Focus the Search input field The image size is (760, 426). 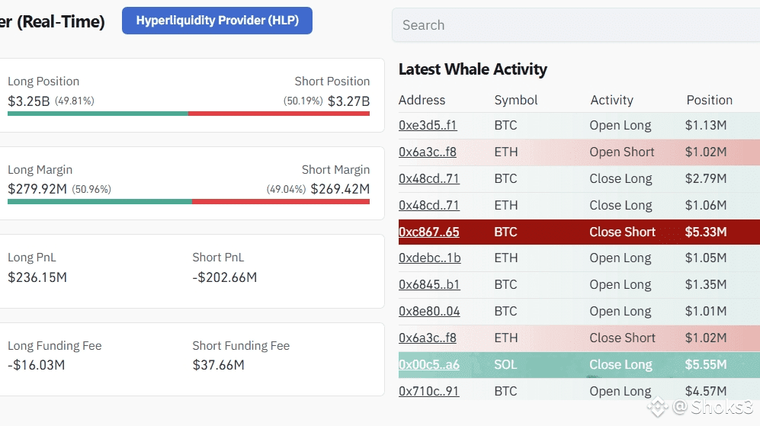click(576, 25)
